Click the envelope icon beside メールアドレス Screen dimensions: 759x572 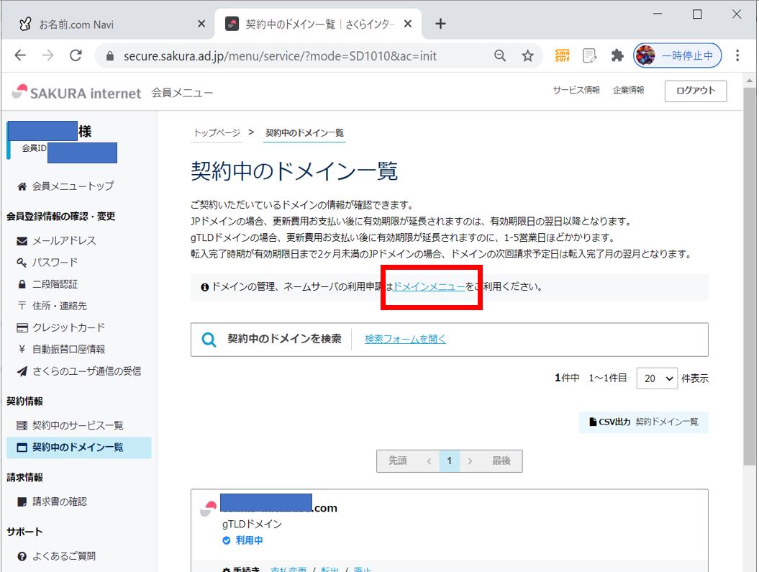coord(22,241)
